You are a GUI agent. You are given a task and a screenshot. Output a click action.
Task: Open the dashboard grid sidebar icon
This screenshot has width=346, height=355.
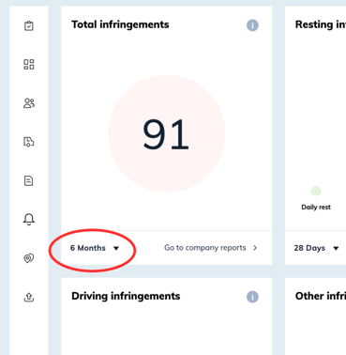[x=29, y=64]
